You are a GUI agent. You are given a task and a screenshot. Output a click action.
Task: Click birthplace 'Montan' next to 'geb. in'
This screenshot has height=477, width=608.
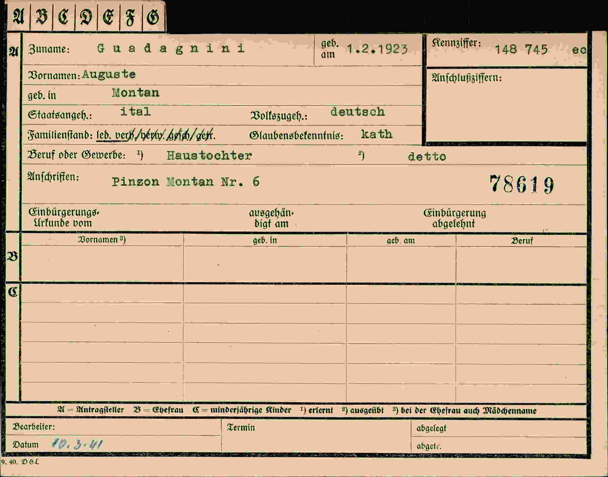pos(136,93)
